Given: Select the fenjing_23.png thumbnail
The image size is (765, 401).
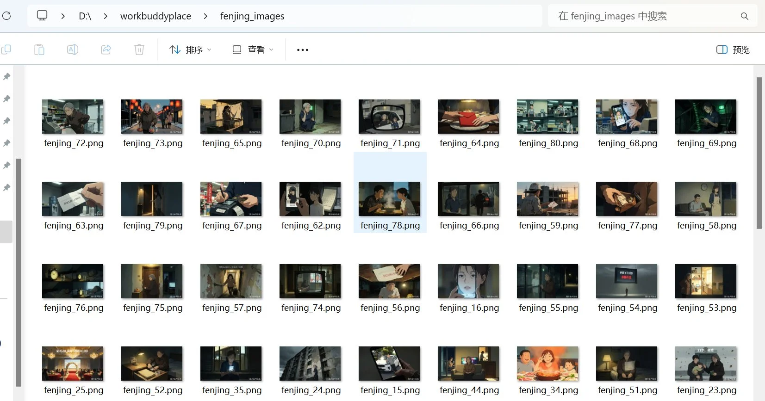Looking at the screenshot, I should [706, 364].
